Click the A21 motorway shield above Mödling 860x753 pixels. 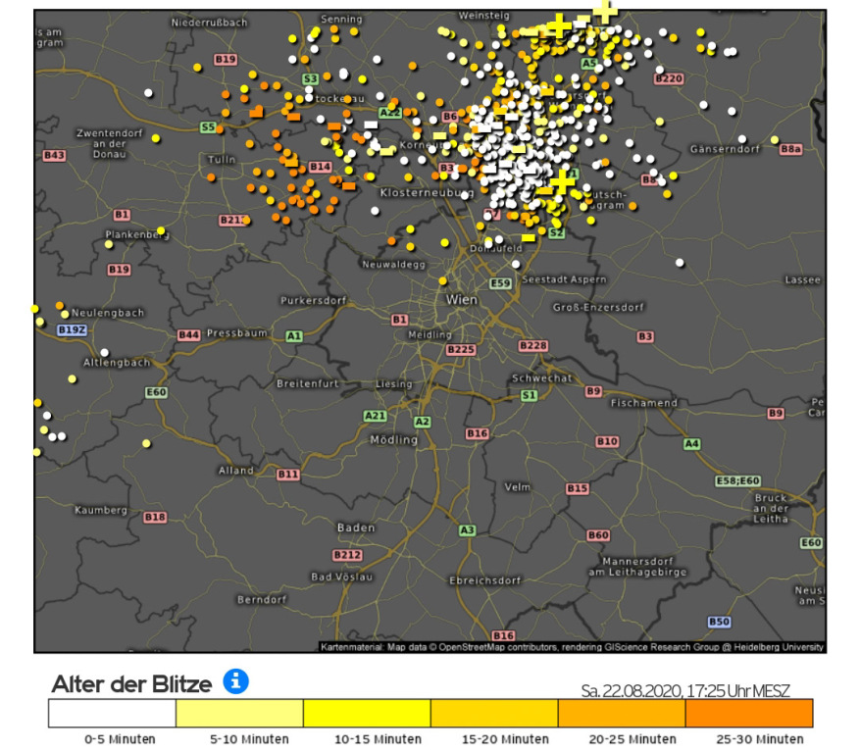376,416
